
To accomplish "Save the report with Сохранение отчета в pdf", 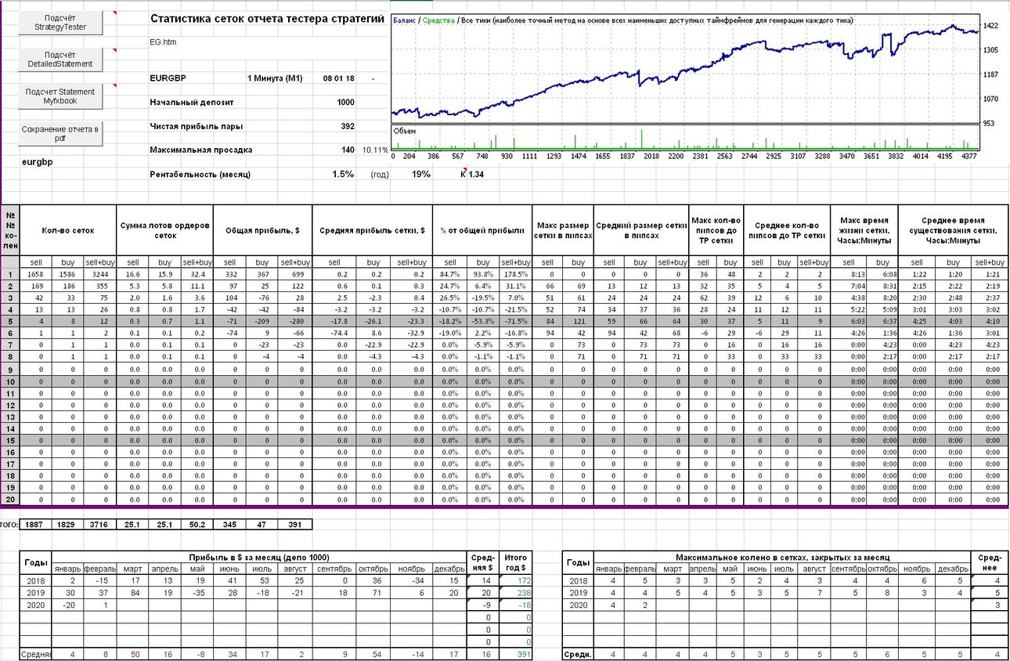I will pos(60,134).
